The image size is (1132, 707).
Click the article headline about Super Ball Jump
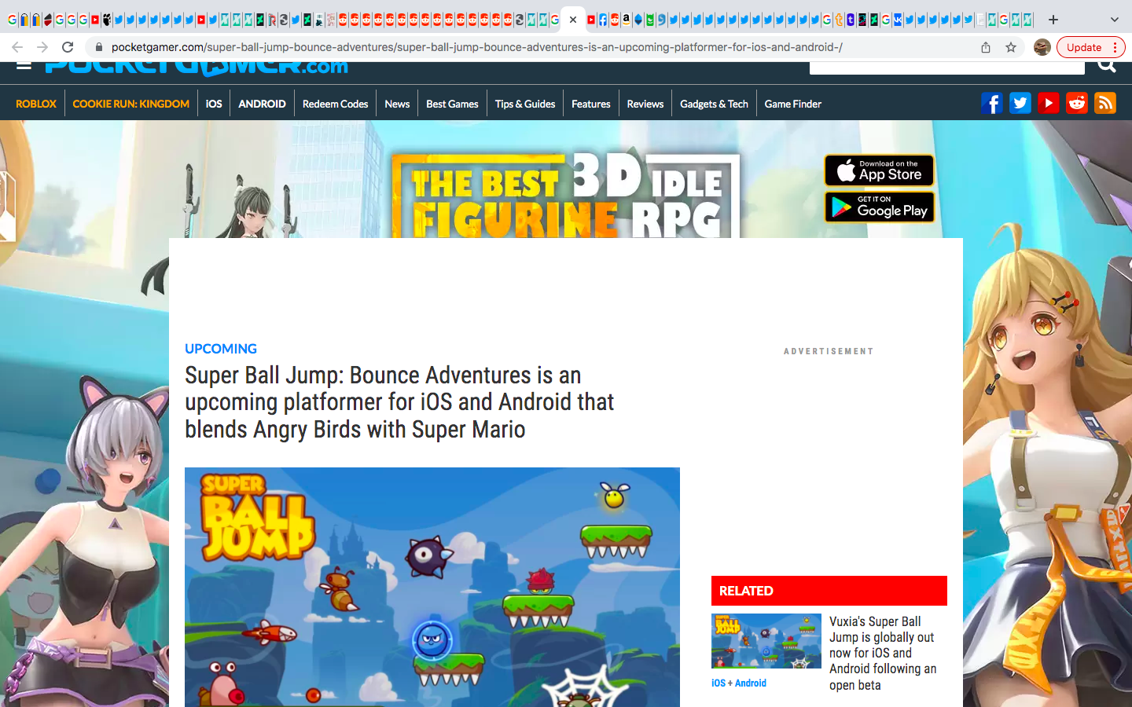coord(399,402)
